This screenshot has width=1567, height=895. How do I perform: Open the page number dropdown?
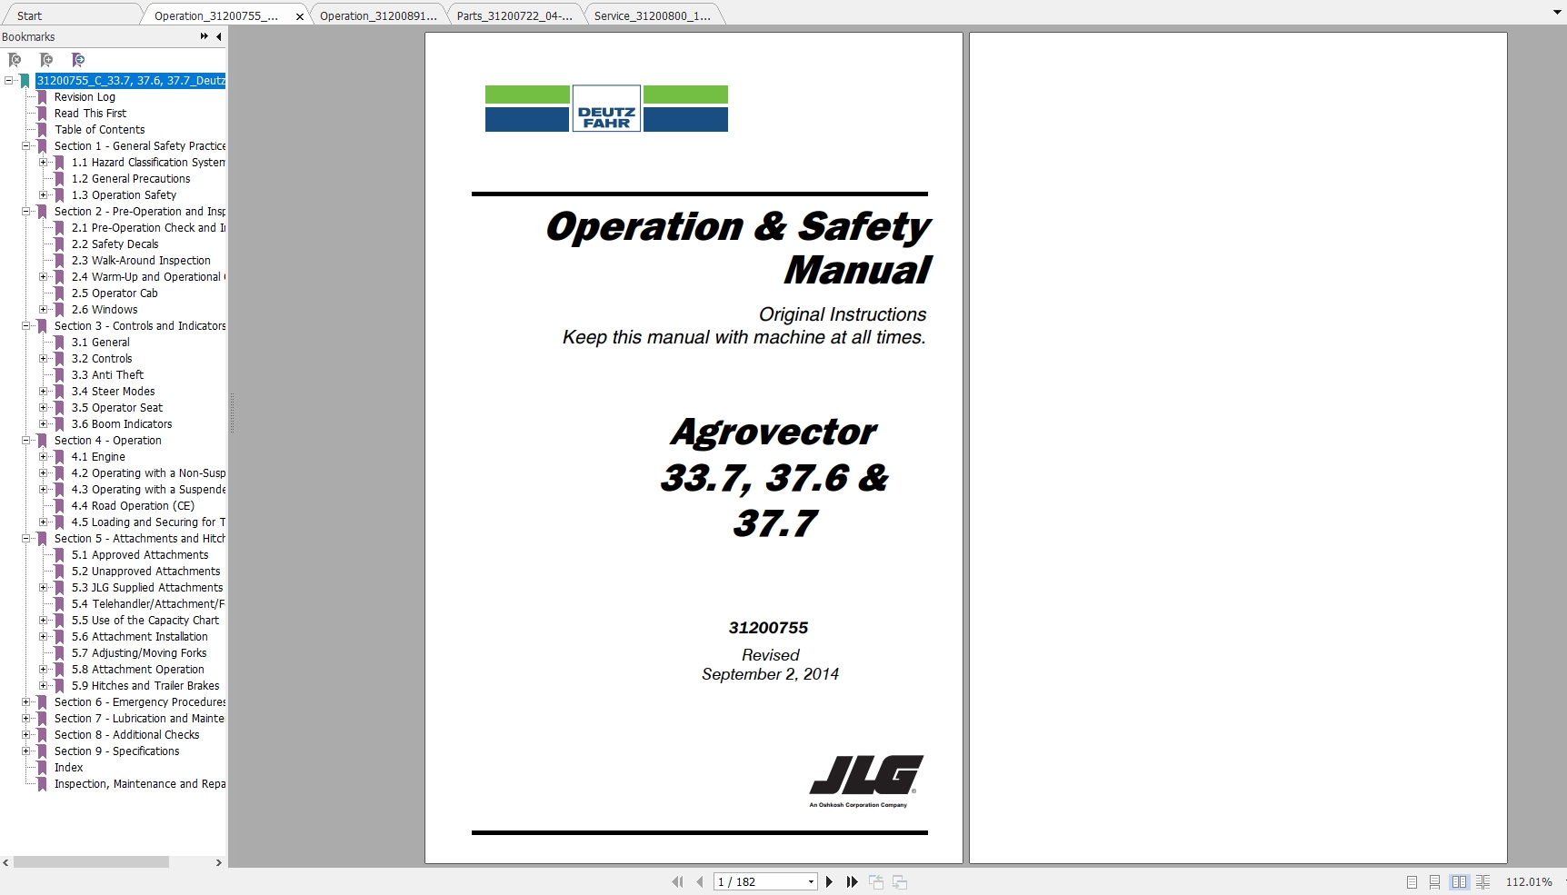click(811, 881)
